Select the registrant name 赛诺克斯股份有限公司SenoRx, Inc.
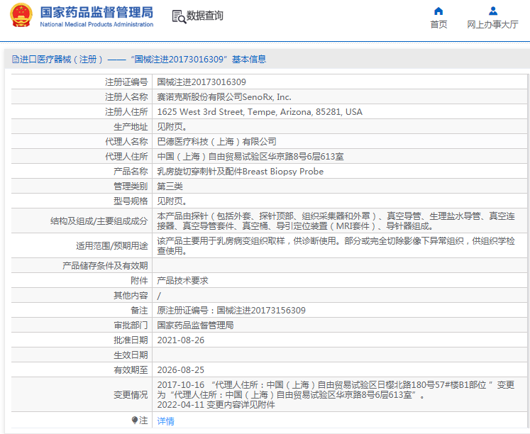The image size is (530, 434). click(223, 97)
